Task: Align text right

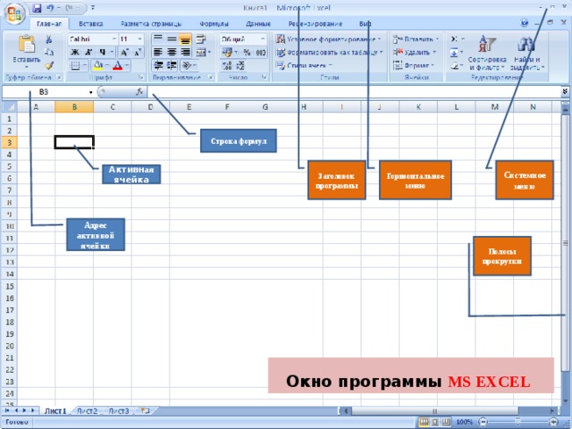Action: coord(185,52)
